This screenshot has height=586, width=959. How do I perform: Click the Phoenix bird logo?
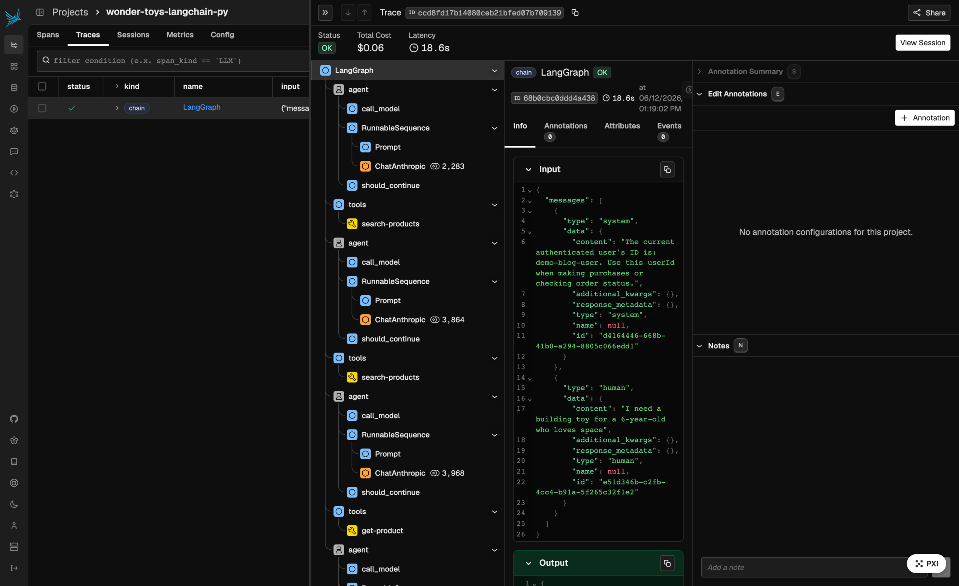[x=13, y=17]
